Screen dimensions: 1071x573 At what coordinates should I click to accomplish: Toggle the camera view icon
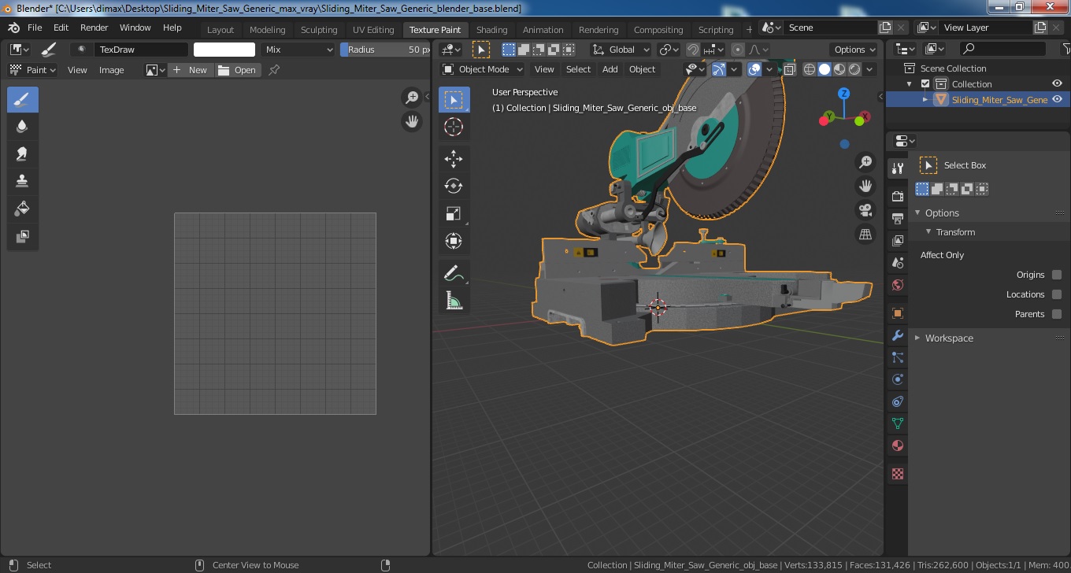(865, 210)
